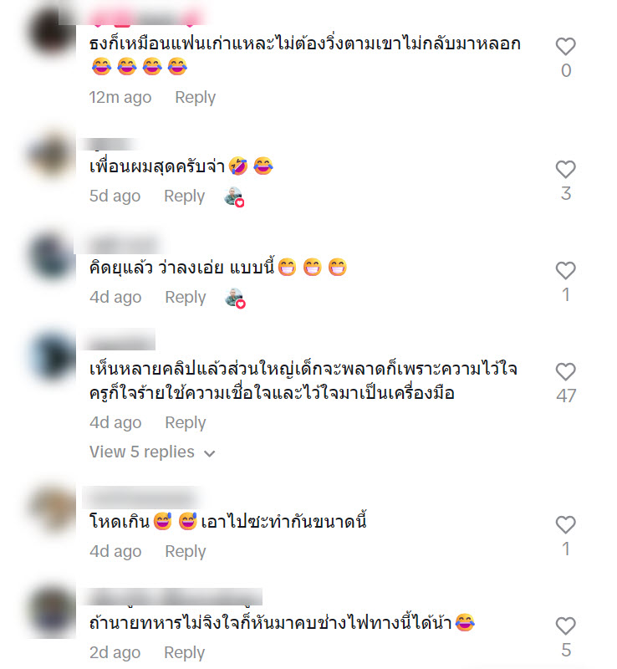Open profile picture of 12m ago commenter
The image size is (617, 669).
click(x=52, y=32)
